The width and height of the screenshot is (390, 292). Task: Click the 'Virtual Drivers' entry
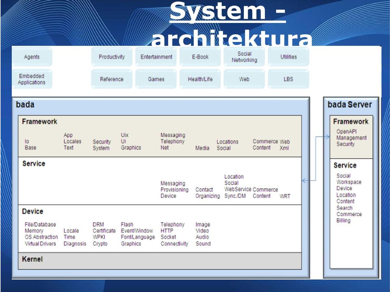coord(40,244)
